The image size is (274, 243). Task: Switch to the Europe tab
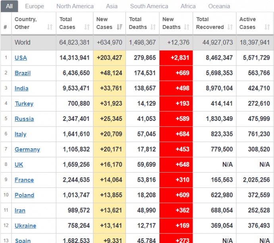pos(35,6)
